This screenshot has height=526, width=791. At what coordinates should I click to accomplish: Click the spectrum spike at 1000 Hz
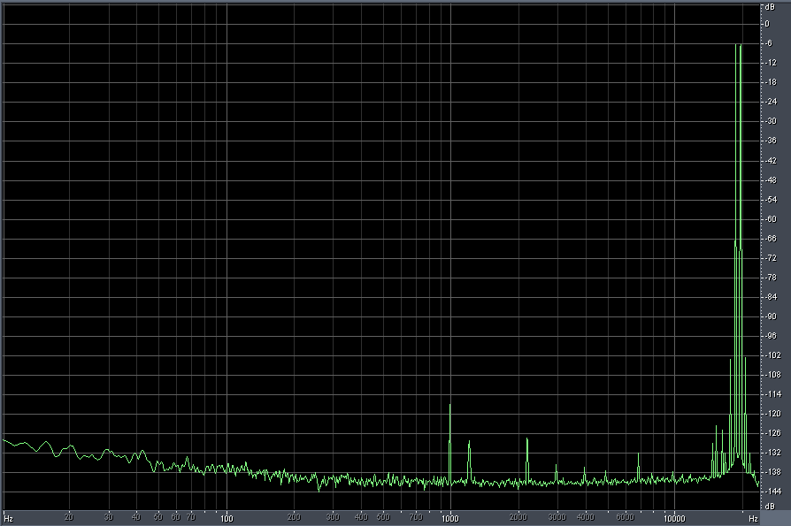click(x=450, y=444)
